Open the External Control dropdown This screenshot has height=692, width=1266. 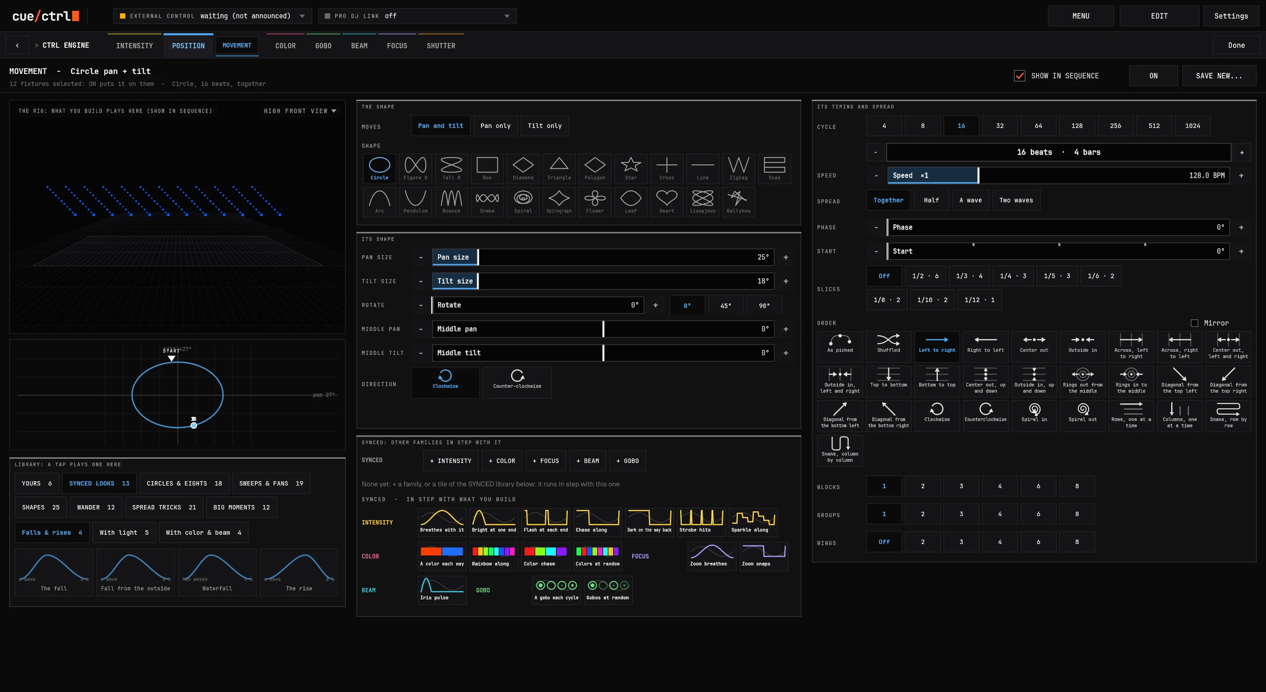tap(212, 16)
